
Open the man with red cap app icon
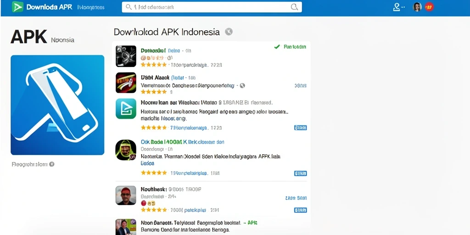pyautogui.click(x=126, y=196)
